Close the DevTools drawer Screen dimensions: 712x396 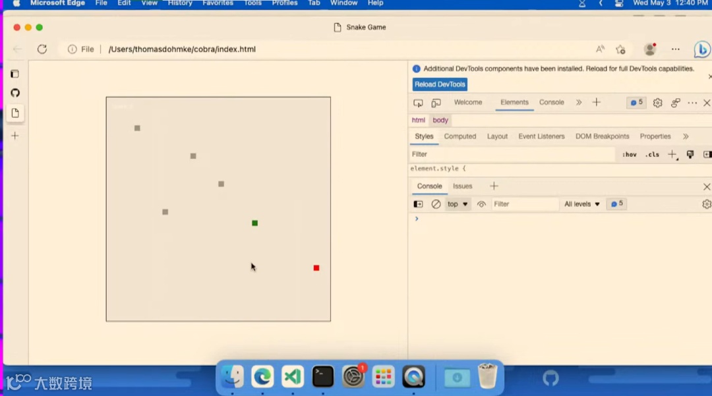coord(707,186)
